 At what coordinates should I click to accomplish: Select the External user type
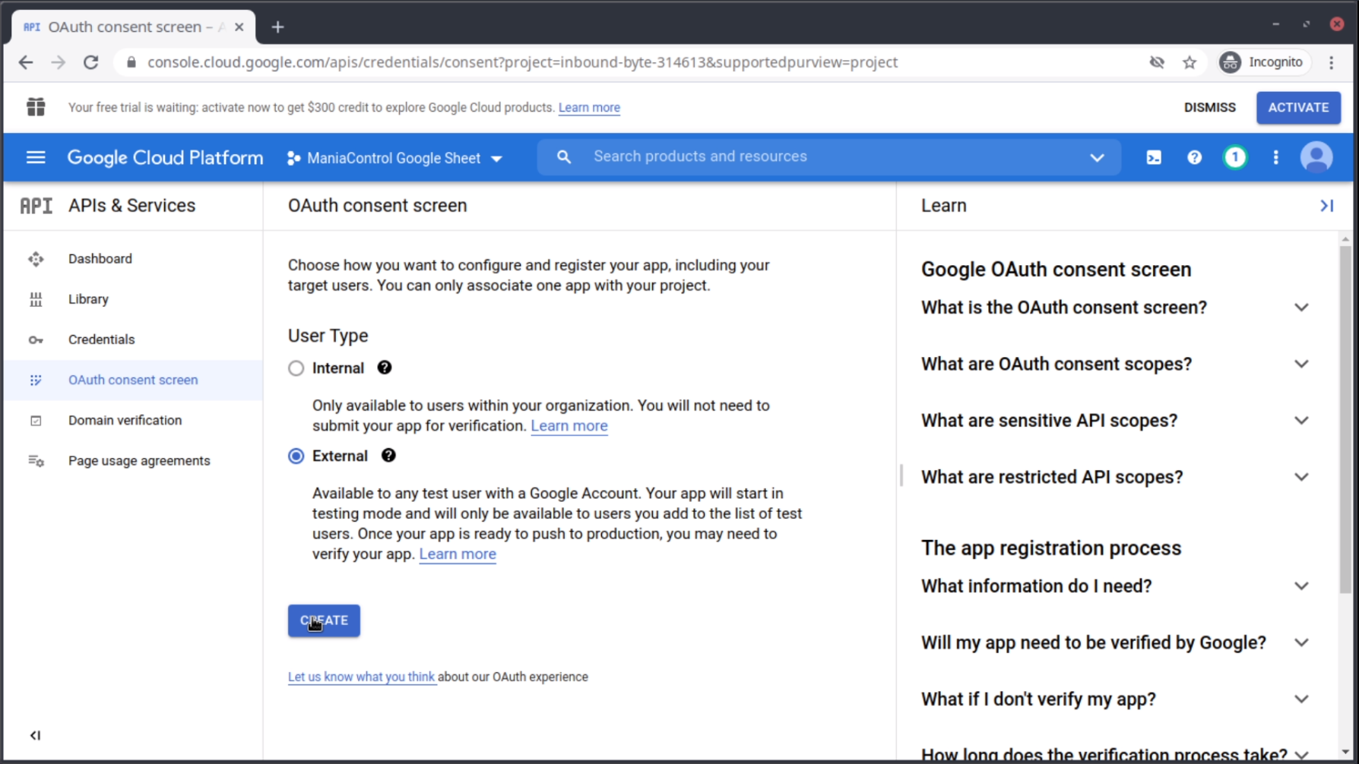tap(296, 456)
